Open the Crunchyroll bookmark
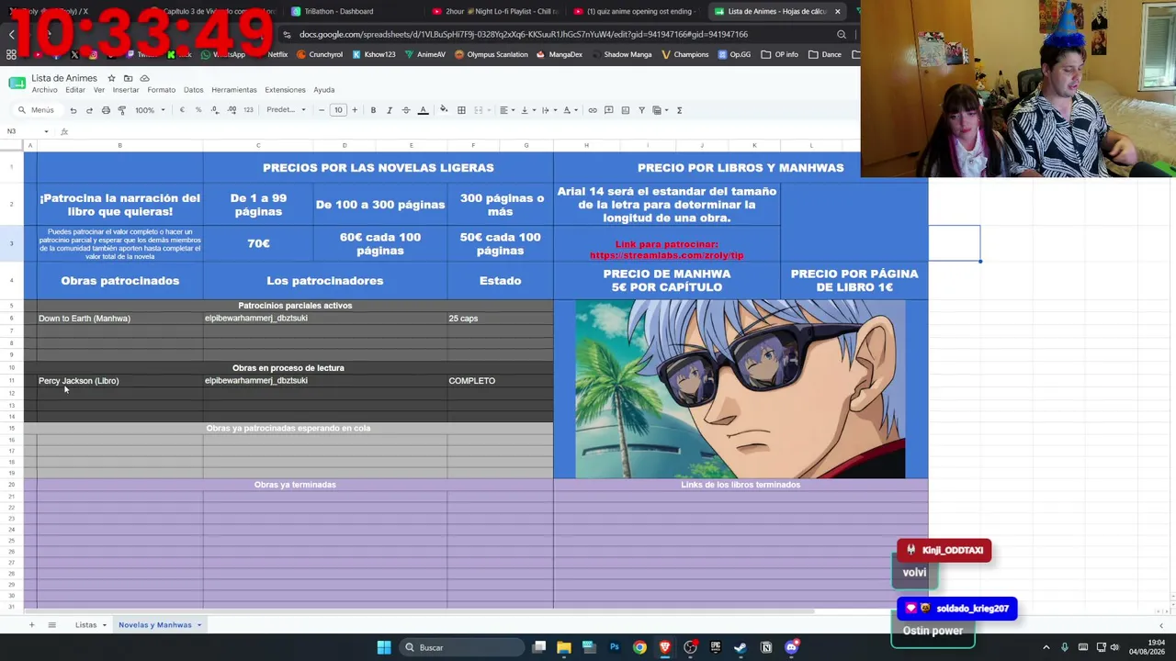1176x661 pixels. pyautogui.click(x=320, y=54)
